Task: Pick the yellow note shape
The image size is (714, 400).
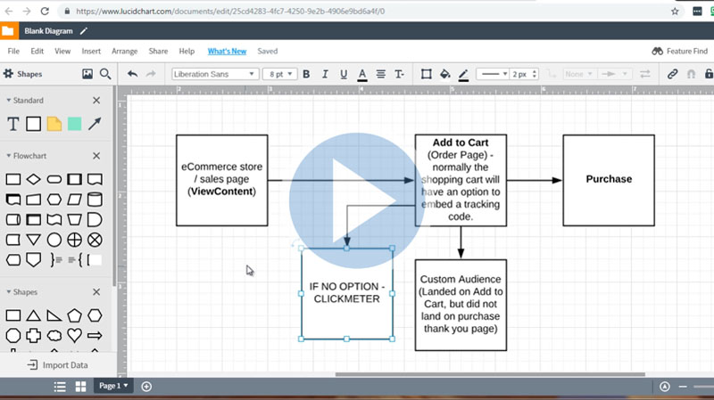Action: point(54,124)
